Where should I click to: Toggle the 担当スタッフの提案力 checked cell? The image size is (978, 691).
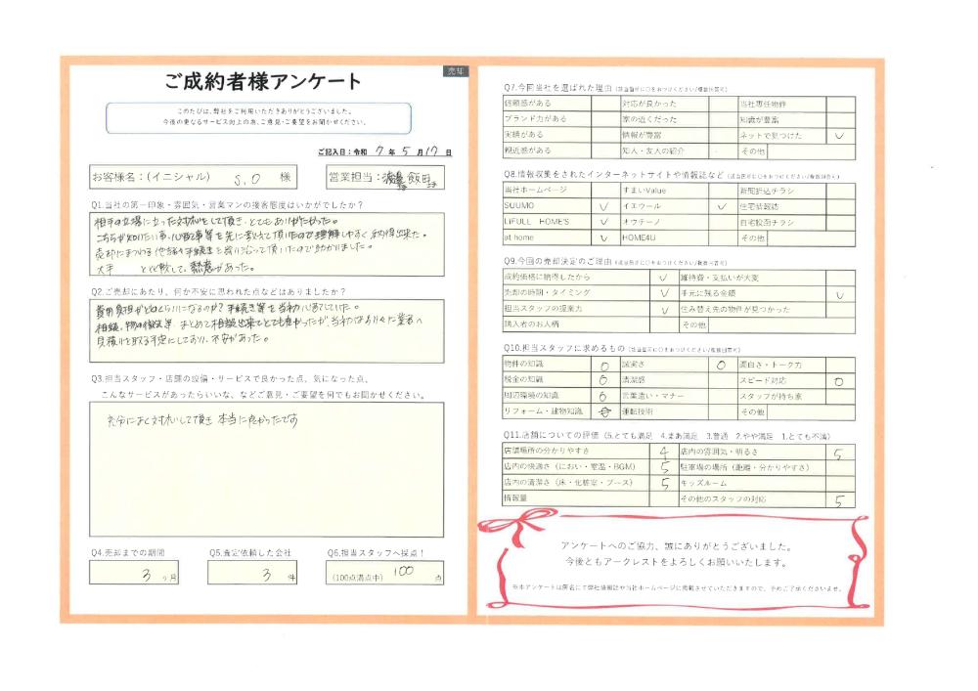click(664, 309)
